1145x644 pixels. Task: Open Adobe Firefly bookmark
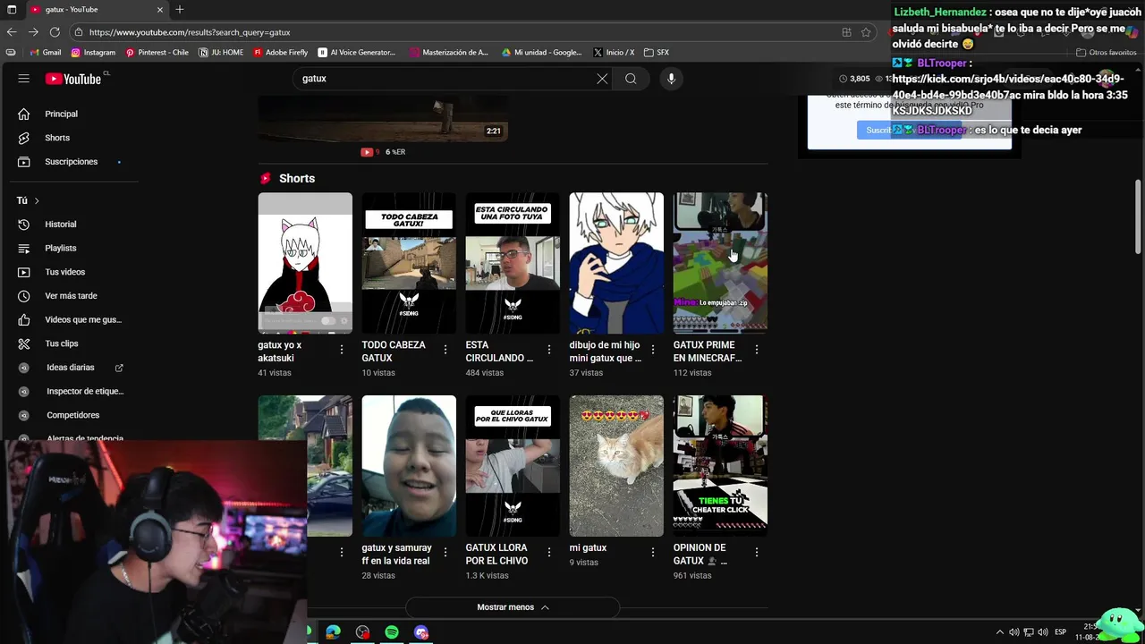pos(281,53)
